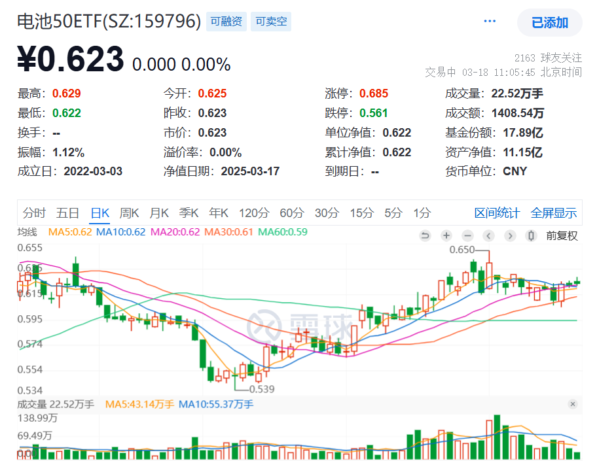Viewport: 597px width, 461px height.
Task: Click the 2163 球友关注 followers count
Action: tap(547, 58)
